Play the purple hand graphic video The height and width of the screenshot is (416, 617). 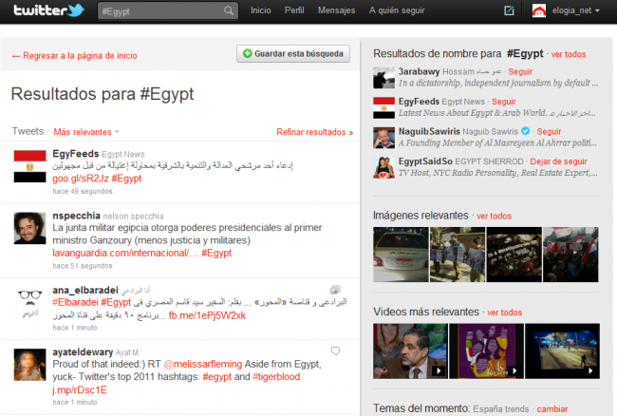pyautogui.click(x=486, y=351)
